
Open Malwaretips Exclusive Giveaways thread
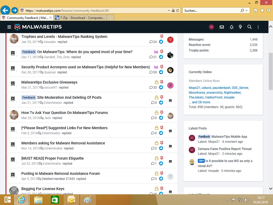pyautogui.click(x=49, y=82)
